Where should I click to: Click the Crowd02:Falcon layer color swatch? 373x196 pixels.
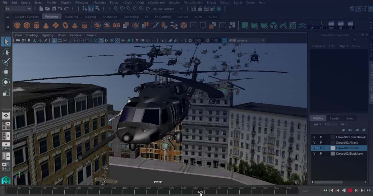[333, 148]
